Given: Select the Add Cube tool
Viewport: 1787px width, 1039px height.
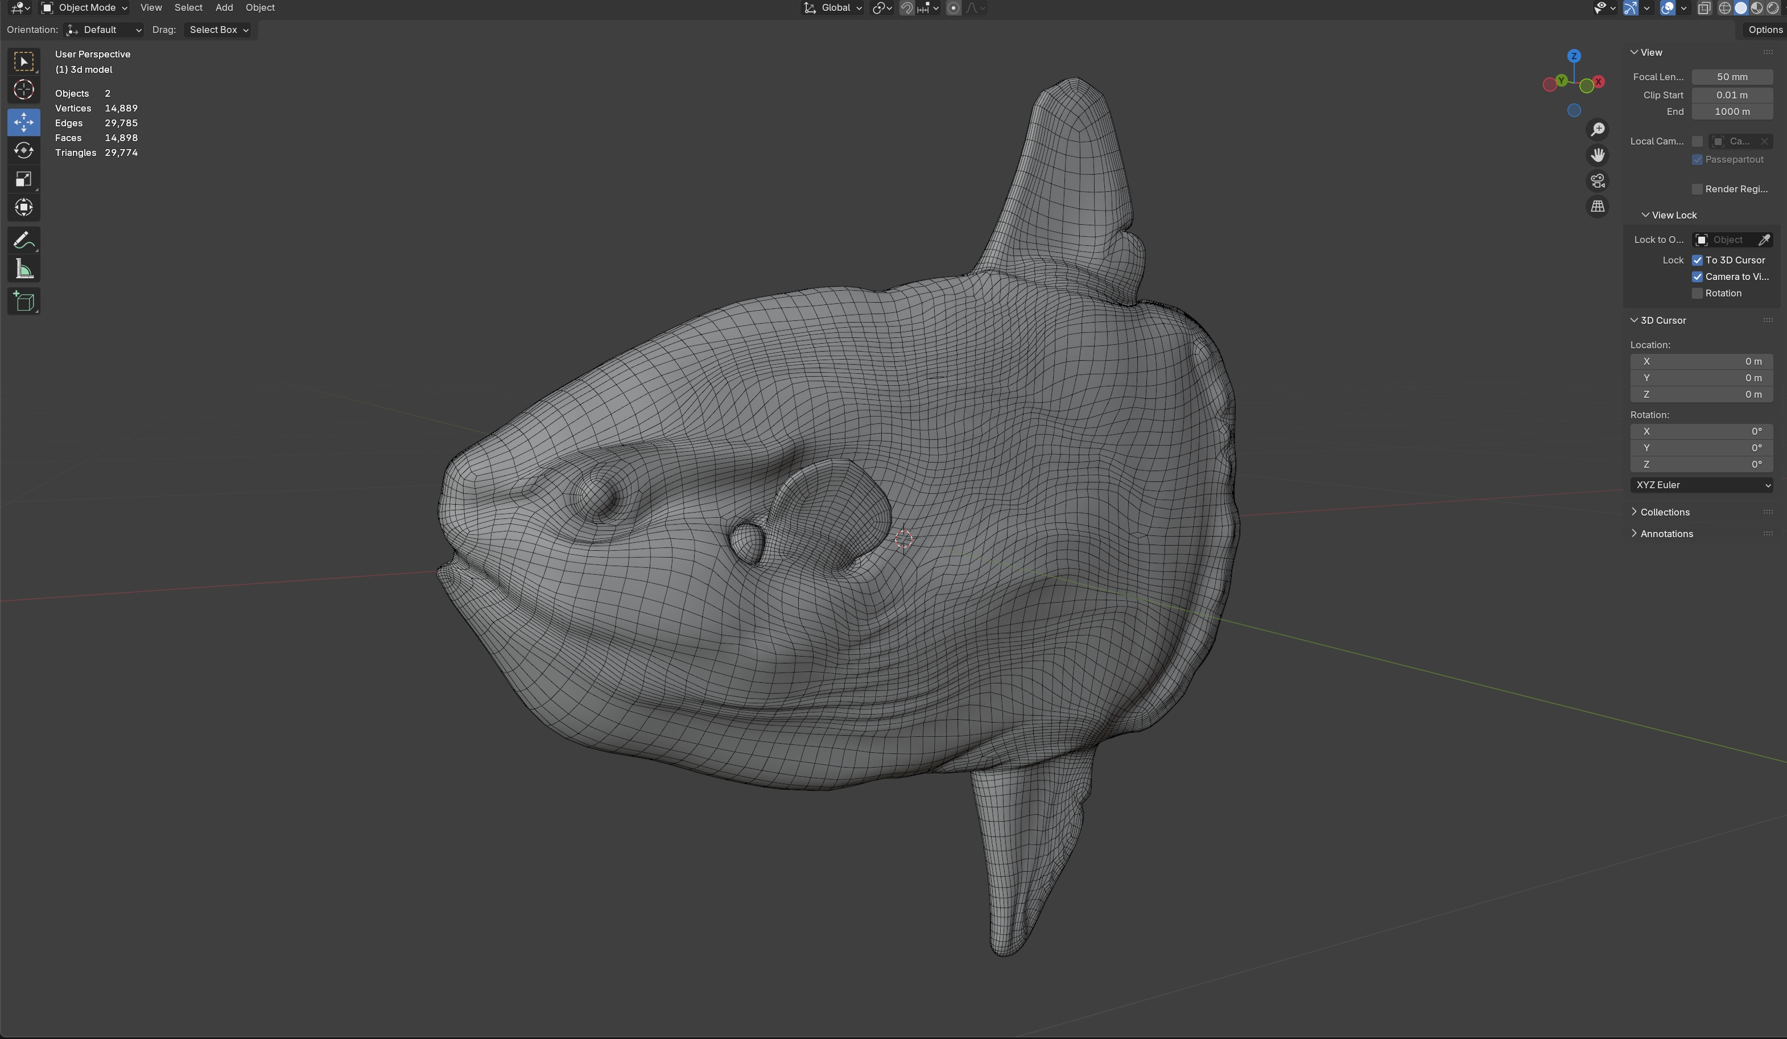Looking at the screenshot, I should pos(23,302).
